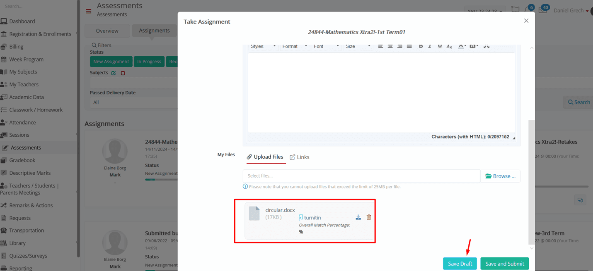Align text center in editor toolbar

pyautogui.click(x=390, y=46)
